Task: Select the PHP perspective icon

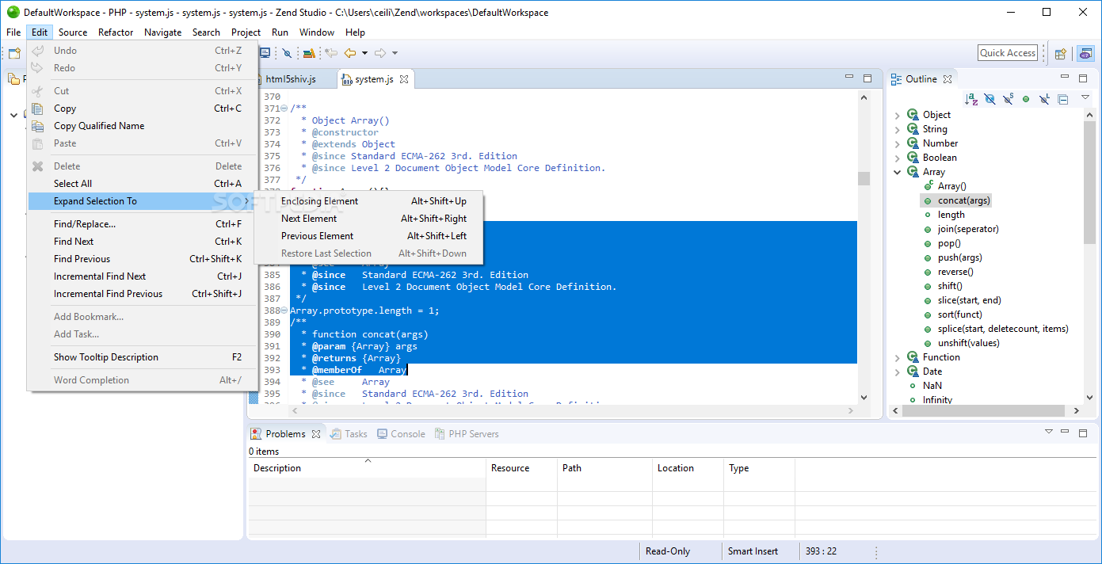Action: (1085, 54)
